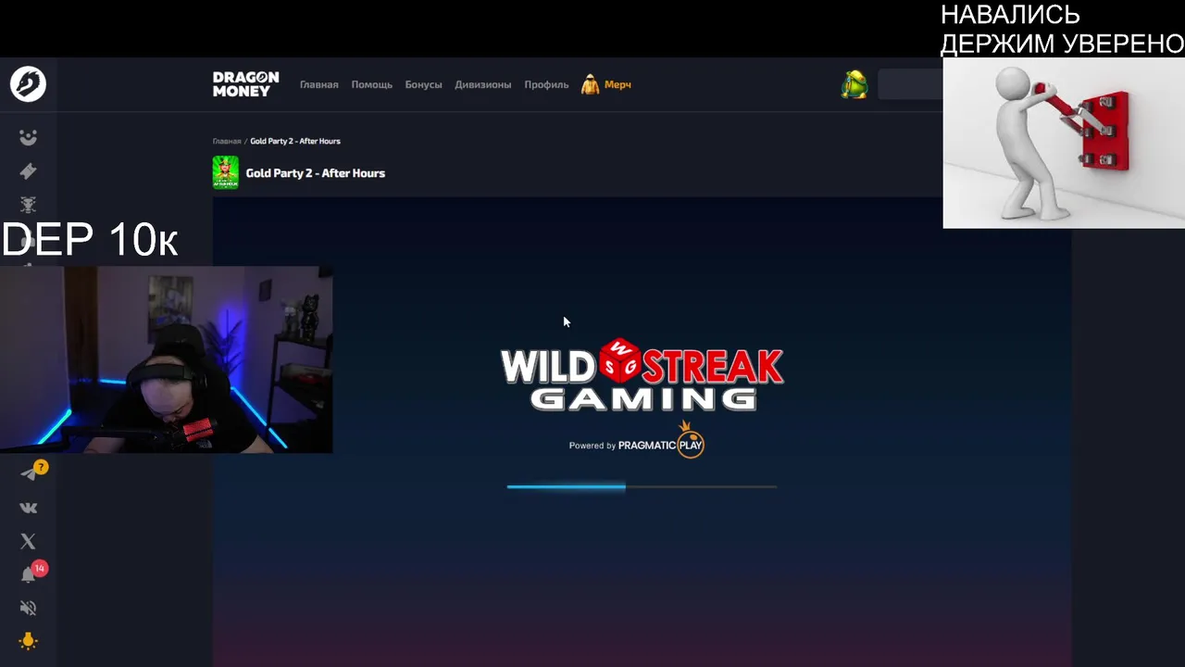Open the Мерч link
Image resolution: width=1185 pixels, height=667 pixels.
(617, 84)
